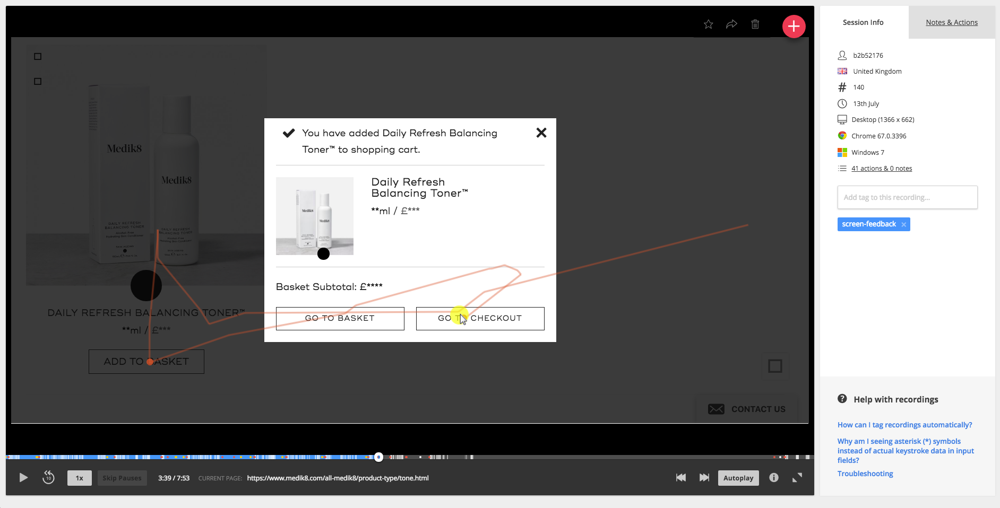Screen dimensions: 1000x508
Task: Click the Help with recordings question icon
Action: pos(842,399)
